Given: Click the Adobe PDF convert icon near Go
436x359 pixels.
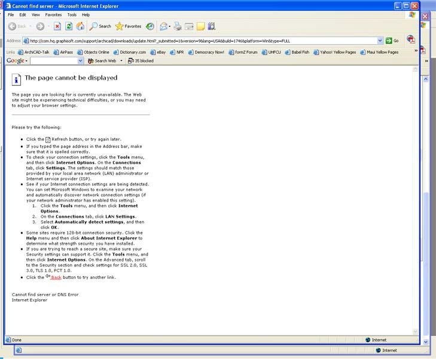Looking at the screenshot, I should tap(411, 39).
